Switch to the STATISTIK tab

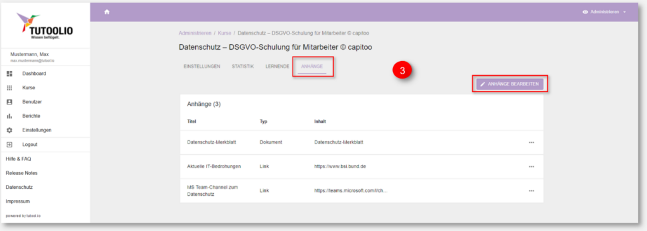(243, 66)
